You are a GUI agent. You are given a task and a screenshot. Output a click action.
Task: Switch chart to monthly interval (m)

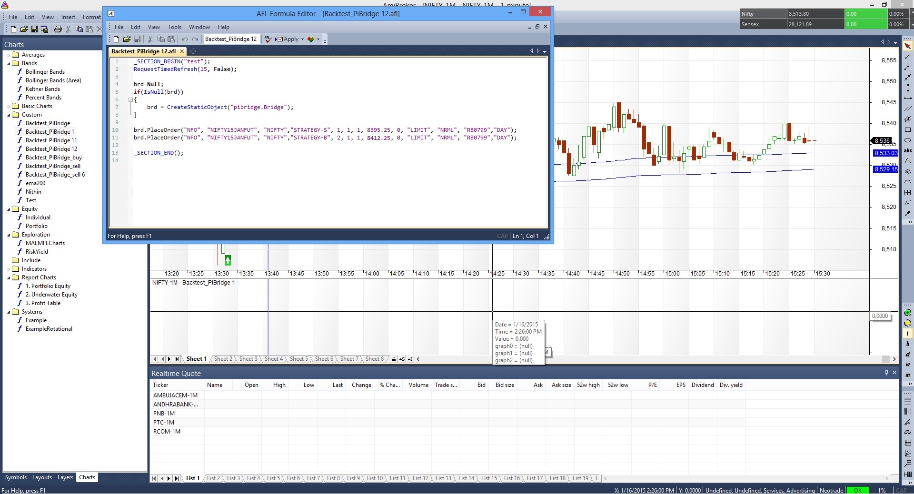click(907, 375)
